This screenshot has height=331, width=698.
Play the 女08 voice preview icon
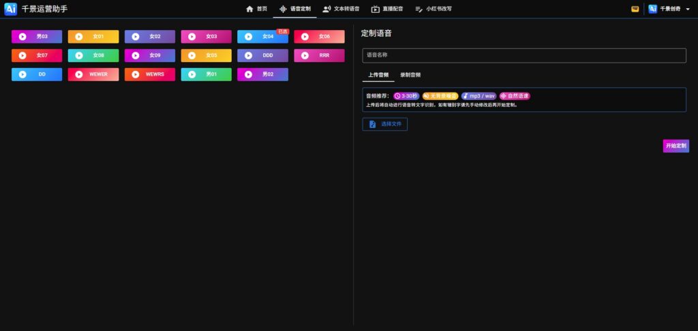79,56
